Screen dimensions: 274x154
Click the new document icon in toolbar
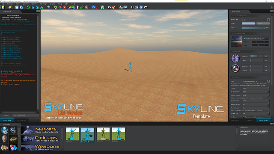point(3,7)
